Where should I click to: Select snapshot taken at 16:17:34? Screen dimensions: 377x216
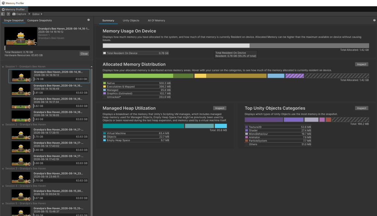[x=49, y=102]
